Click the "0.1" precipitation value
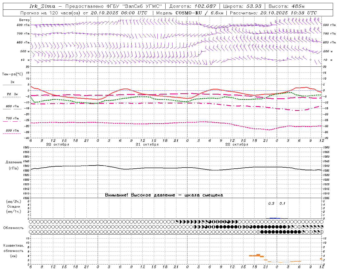Image resolution: width=337 pixels, height=269 pixels. click(x=282, y=204)
